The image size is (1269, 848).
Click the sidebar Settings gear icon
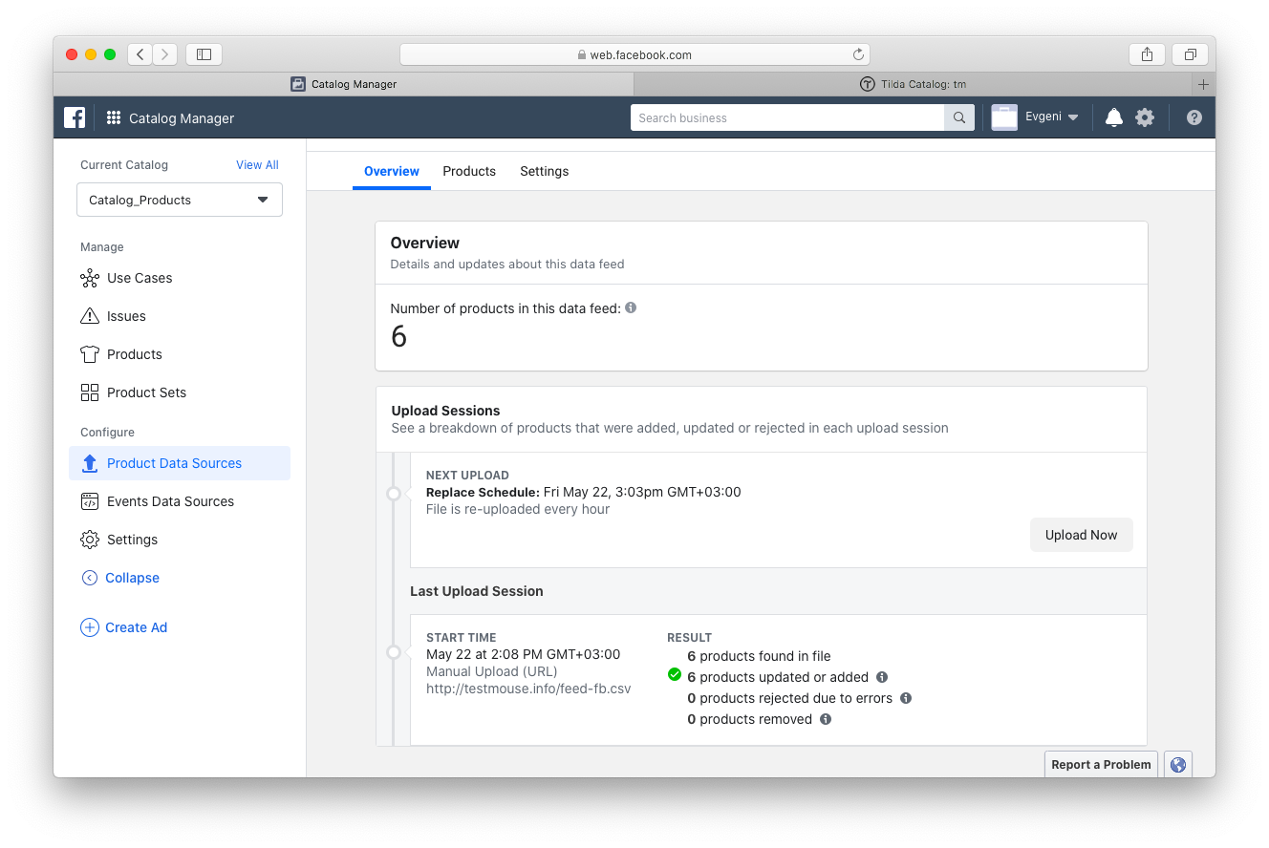(90, 540)
